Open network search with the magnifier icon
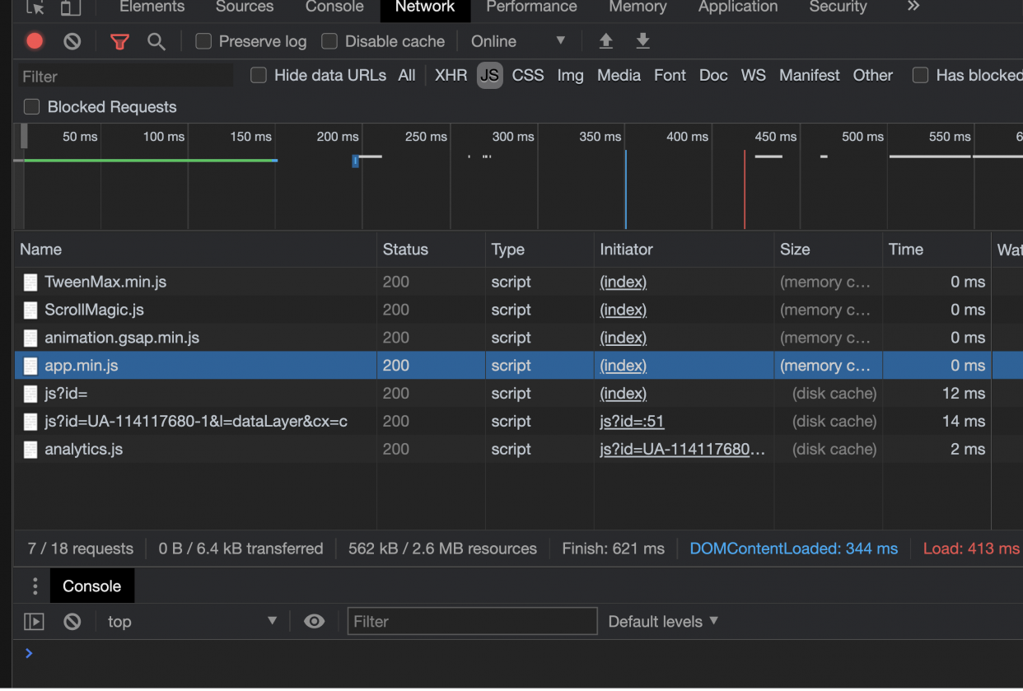 [156, 41]
